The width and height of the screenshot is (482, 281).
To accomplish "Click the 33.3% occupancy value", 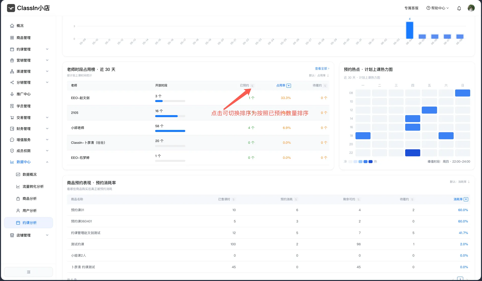I will pos(286,98).
